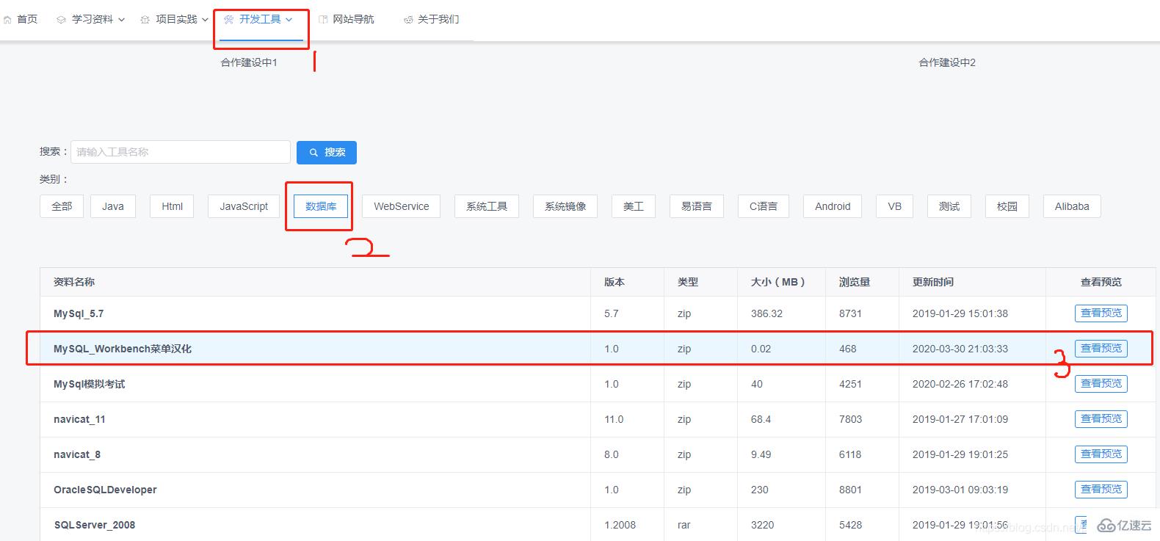Click the 开发工具 wrench icon

click(229, 20)
